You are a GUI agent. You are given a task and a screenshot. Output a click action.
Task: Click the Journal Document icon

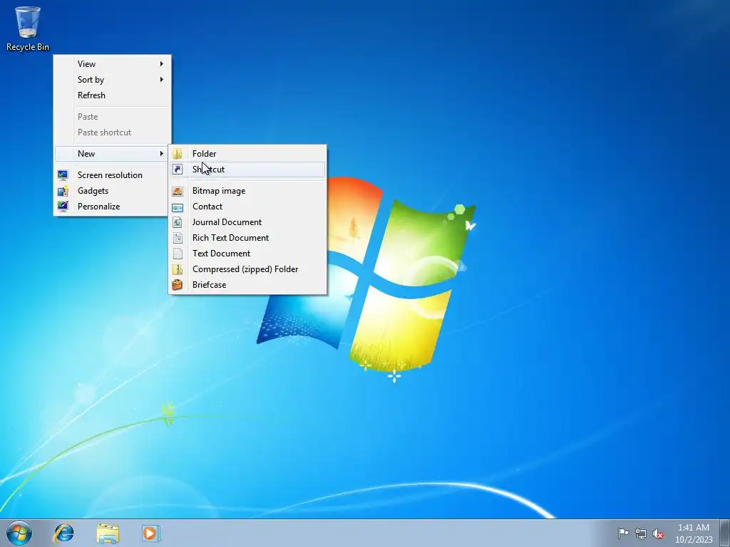(x=178, y=222)
